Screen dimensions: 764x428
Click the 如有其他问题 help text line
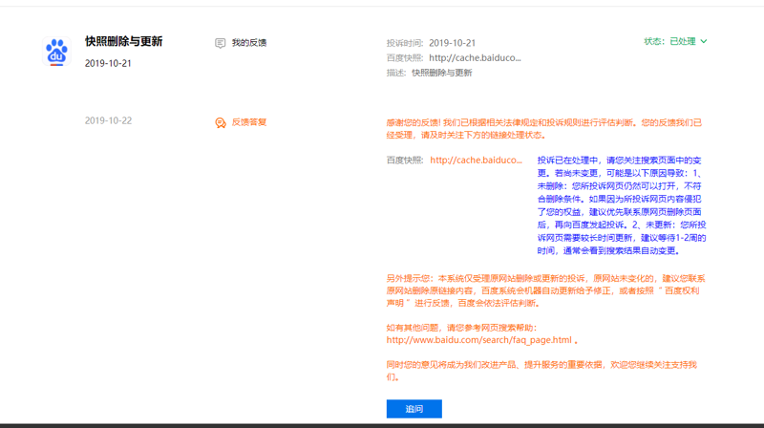[x=461, y=328]
